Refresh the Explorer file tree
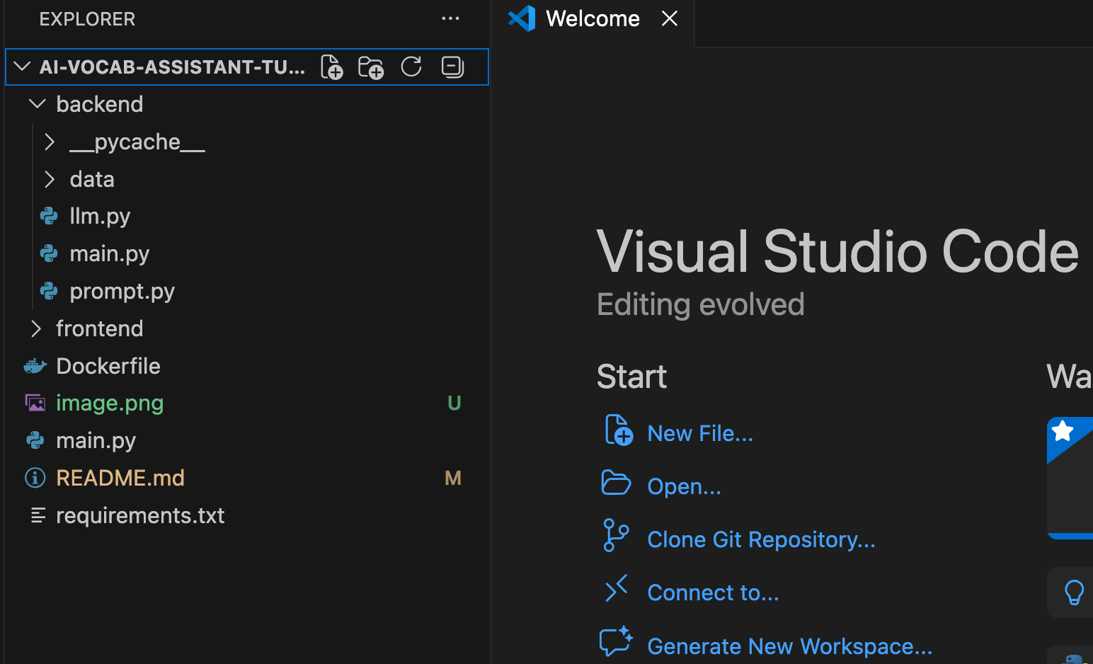 (411, 67)
